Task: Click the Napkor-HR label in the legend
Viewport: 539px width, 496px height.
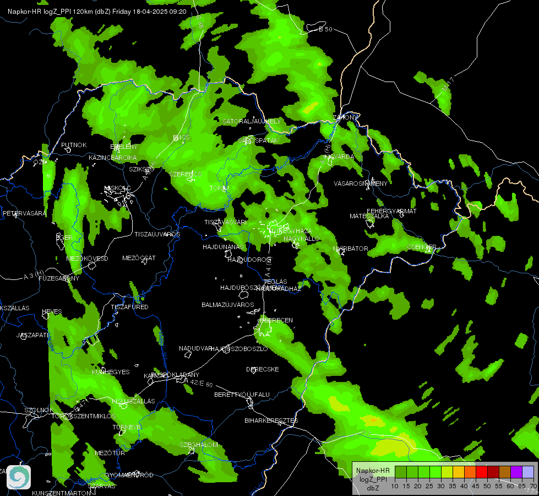Action: [x=373, y=471]
